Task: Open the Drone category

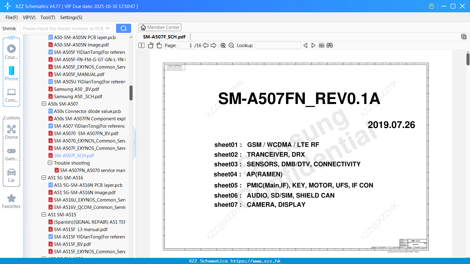Action: tap(11, 132)
